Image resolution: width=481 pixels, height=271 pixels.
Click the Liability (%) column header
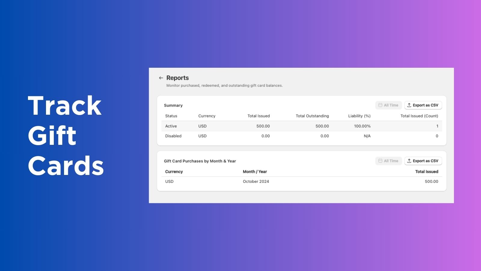coord(359,116)
